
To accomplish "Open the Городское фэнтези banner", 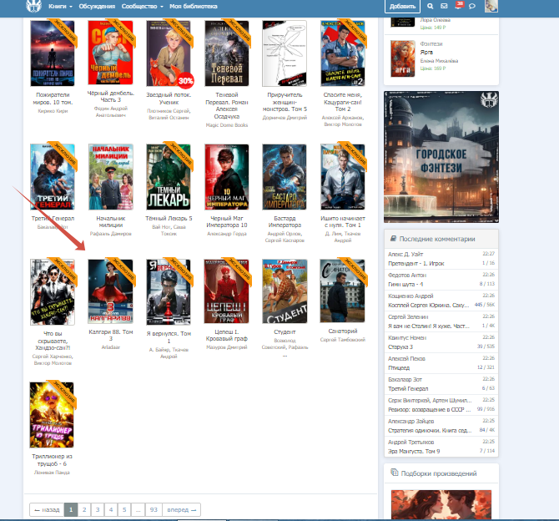I will tap(441, 157).
